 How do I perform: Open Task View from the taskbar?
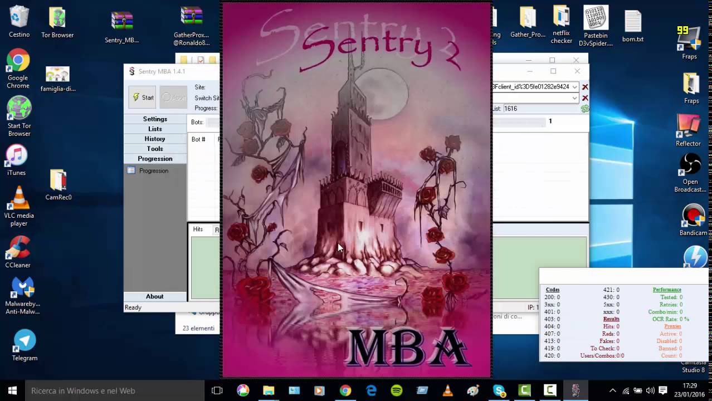217,390
